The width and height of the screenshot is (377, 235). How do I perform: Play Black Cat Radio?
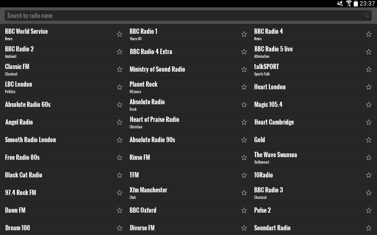[x=24, y=175]
